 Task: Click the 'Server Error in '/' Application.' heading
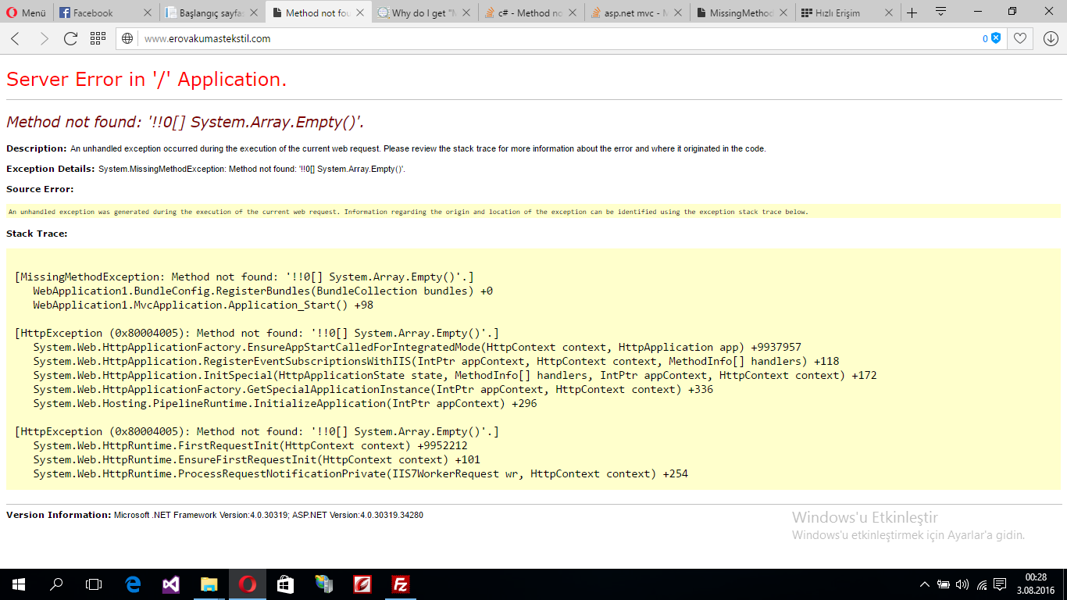(147, 79)
